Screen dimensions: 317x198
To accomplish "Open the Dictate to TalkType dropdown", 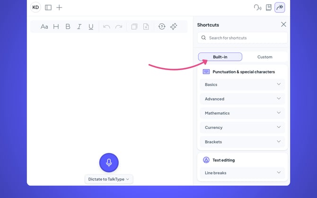I will tap(109, 179).
